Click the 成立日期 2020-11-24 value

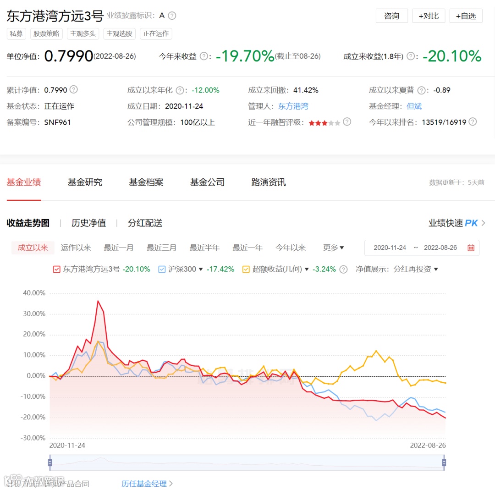(x=184, y=106)
